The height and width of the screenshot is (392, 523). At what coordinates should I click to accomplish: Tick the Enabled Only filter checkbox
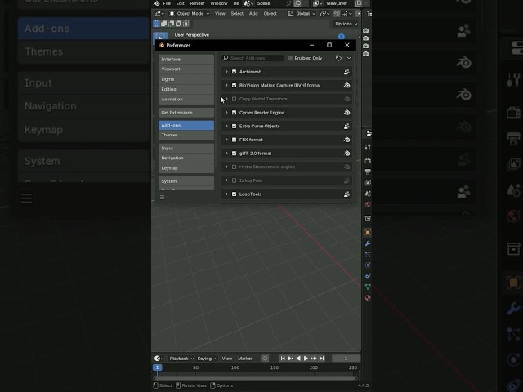pyautogui.click(x=291, y=58)
